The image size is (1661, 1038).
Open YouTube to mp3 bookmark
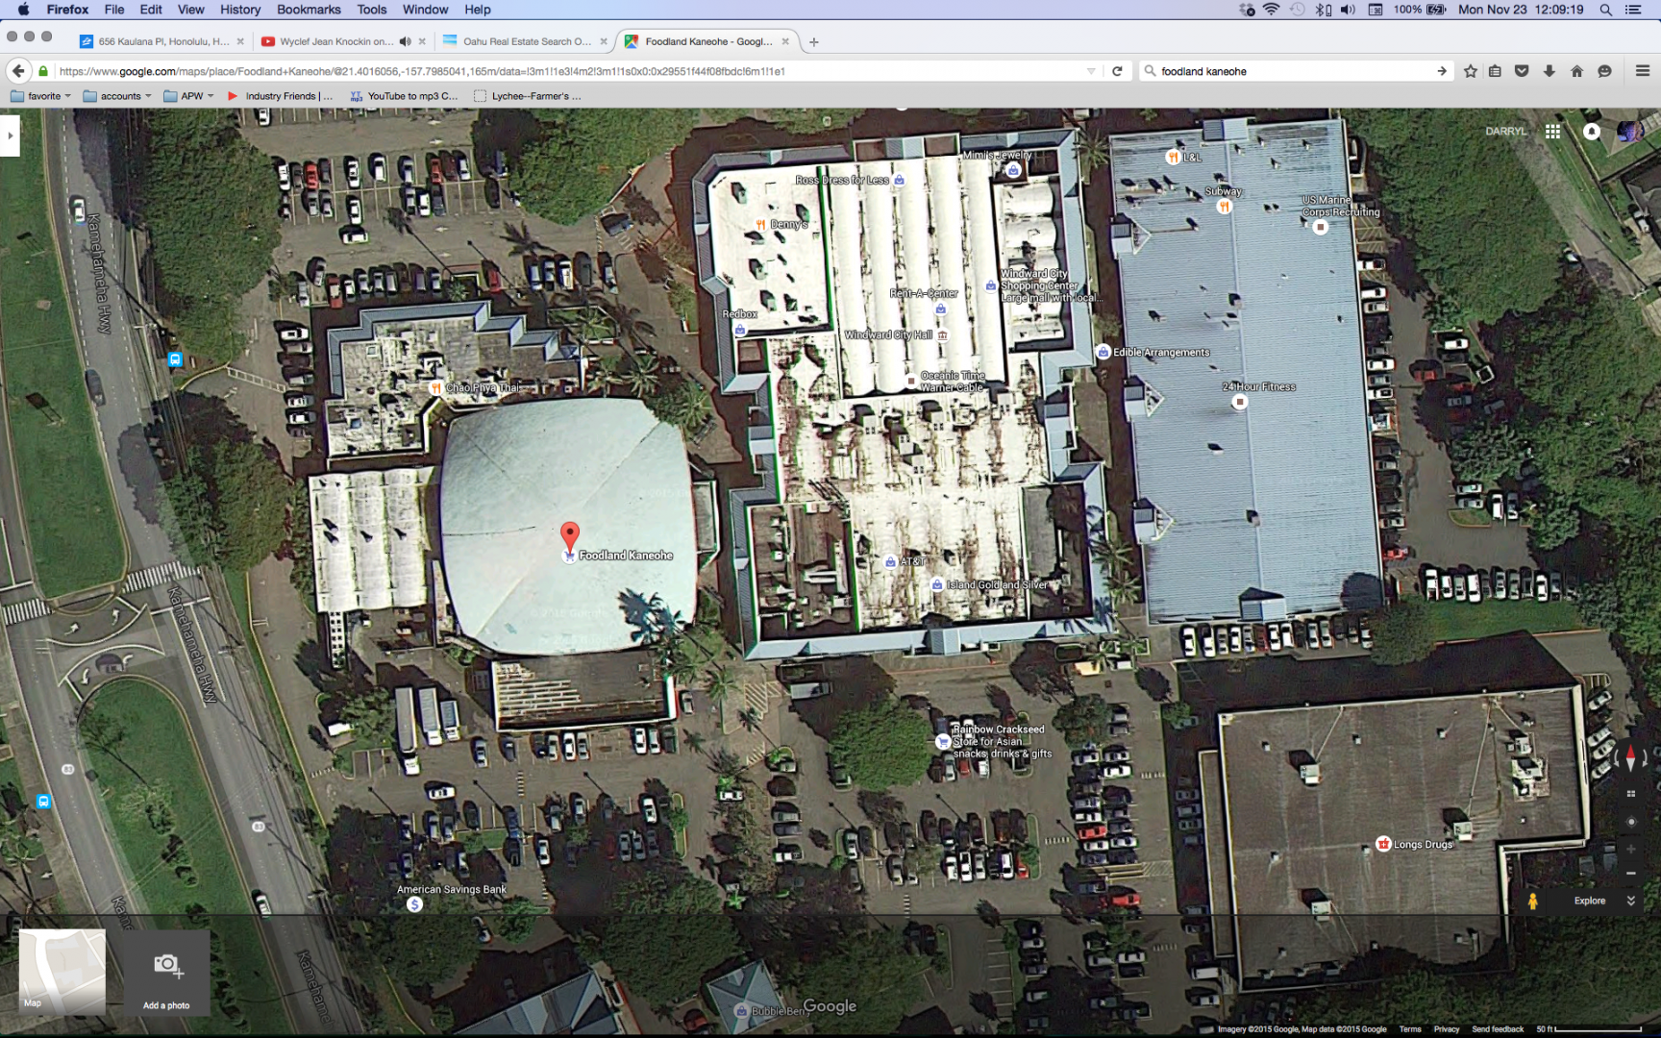pos(404,96)
